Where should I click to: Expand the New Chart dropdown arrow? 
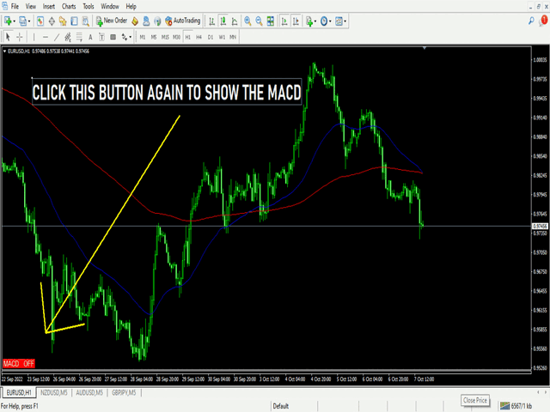(x=14, y=21)
